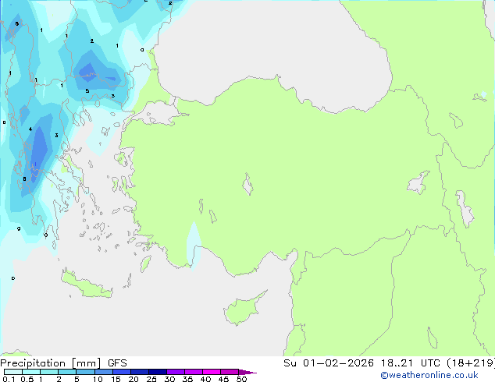Click the 0.5–1 mm legend color swatch
Viewport: 495px width, 382px height.
point(31,372)
